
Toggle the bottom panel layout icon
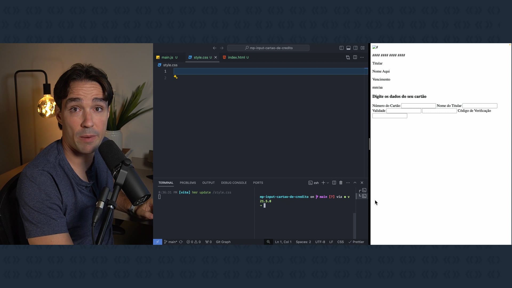(x=348, y=48)
